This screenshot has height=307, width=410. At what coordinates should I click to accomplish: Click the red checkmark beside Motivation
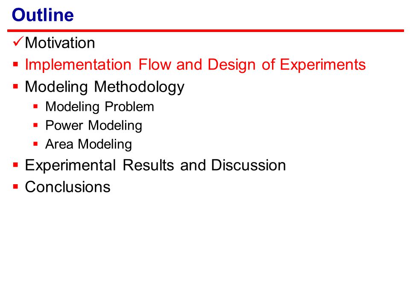18,41
